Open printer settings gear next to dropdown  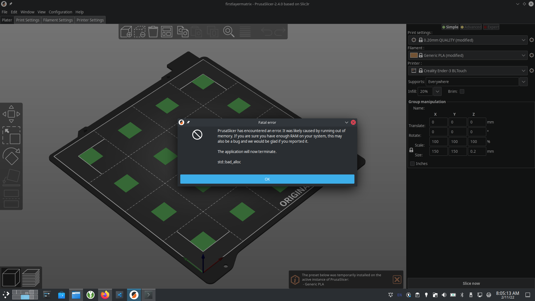click(x=531, y=71)
